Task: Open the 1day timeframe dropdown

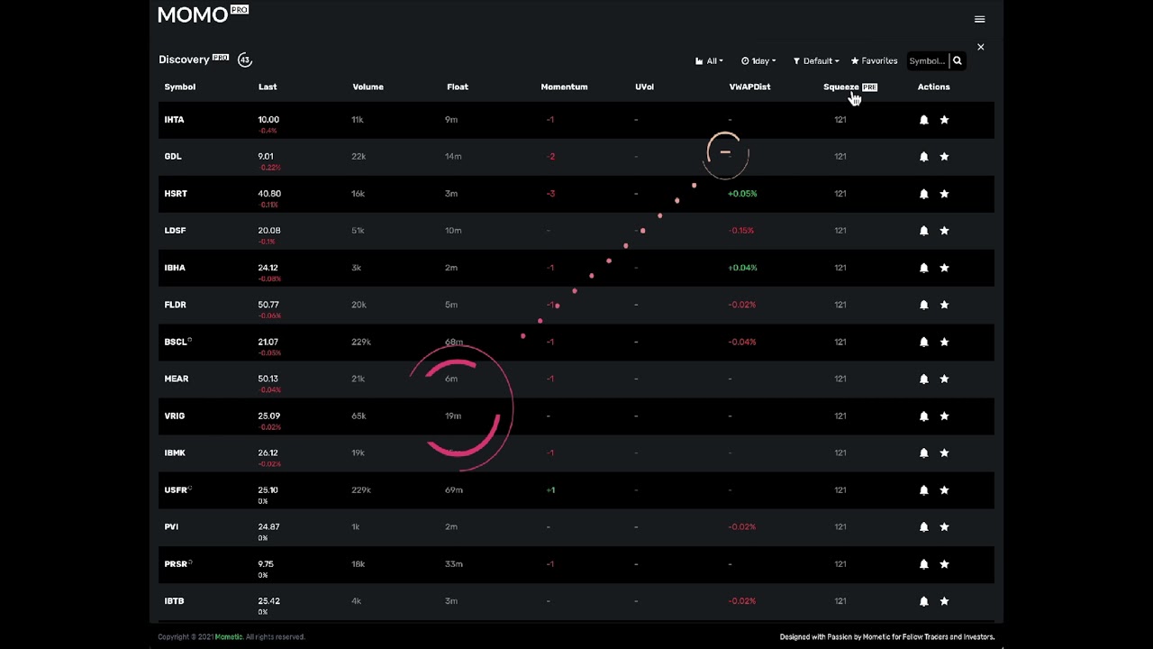Action: point(758,61)
